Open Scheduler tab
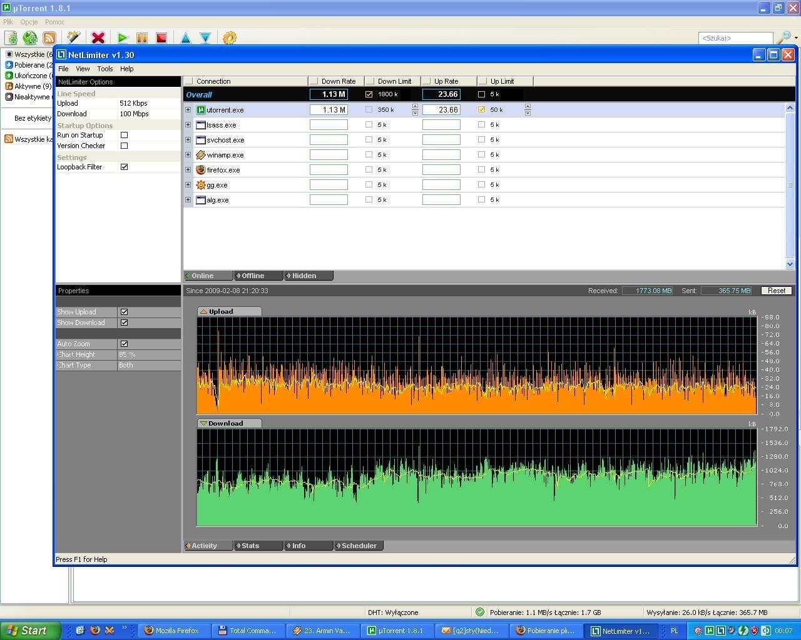 coord(359,546)
